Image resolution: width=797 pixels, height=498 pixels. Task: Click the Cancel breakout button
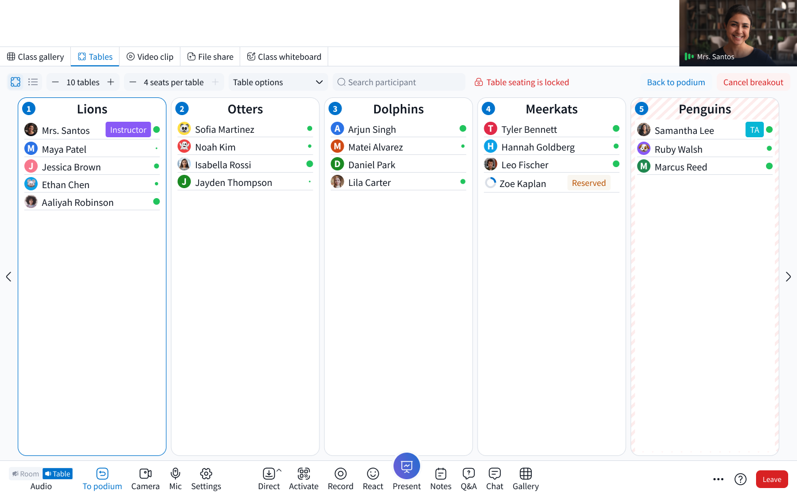753,82
